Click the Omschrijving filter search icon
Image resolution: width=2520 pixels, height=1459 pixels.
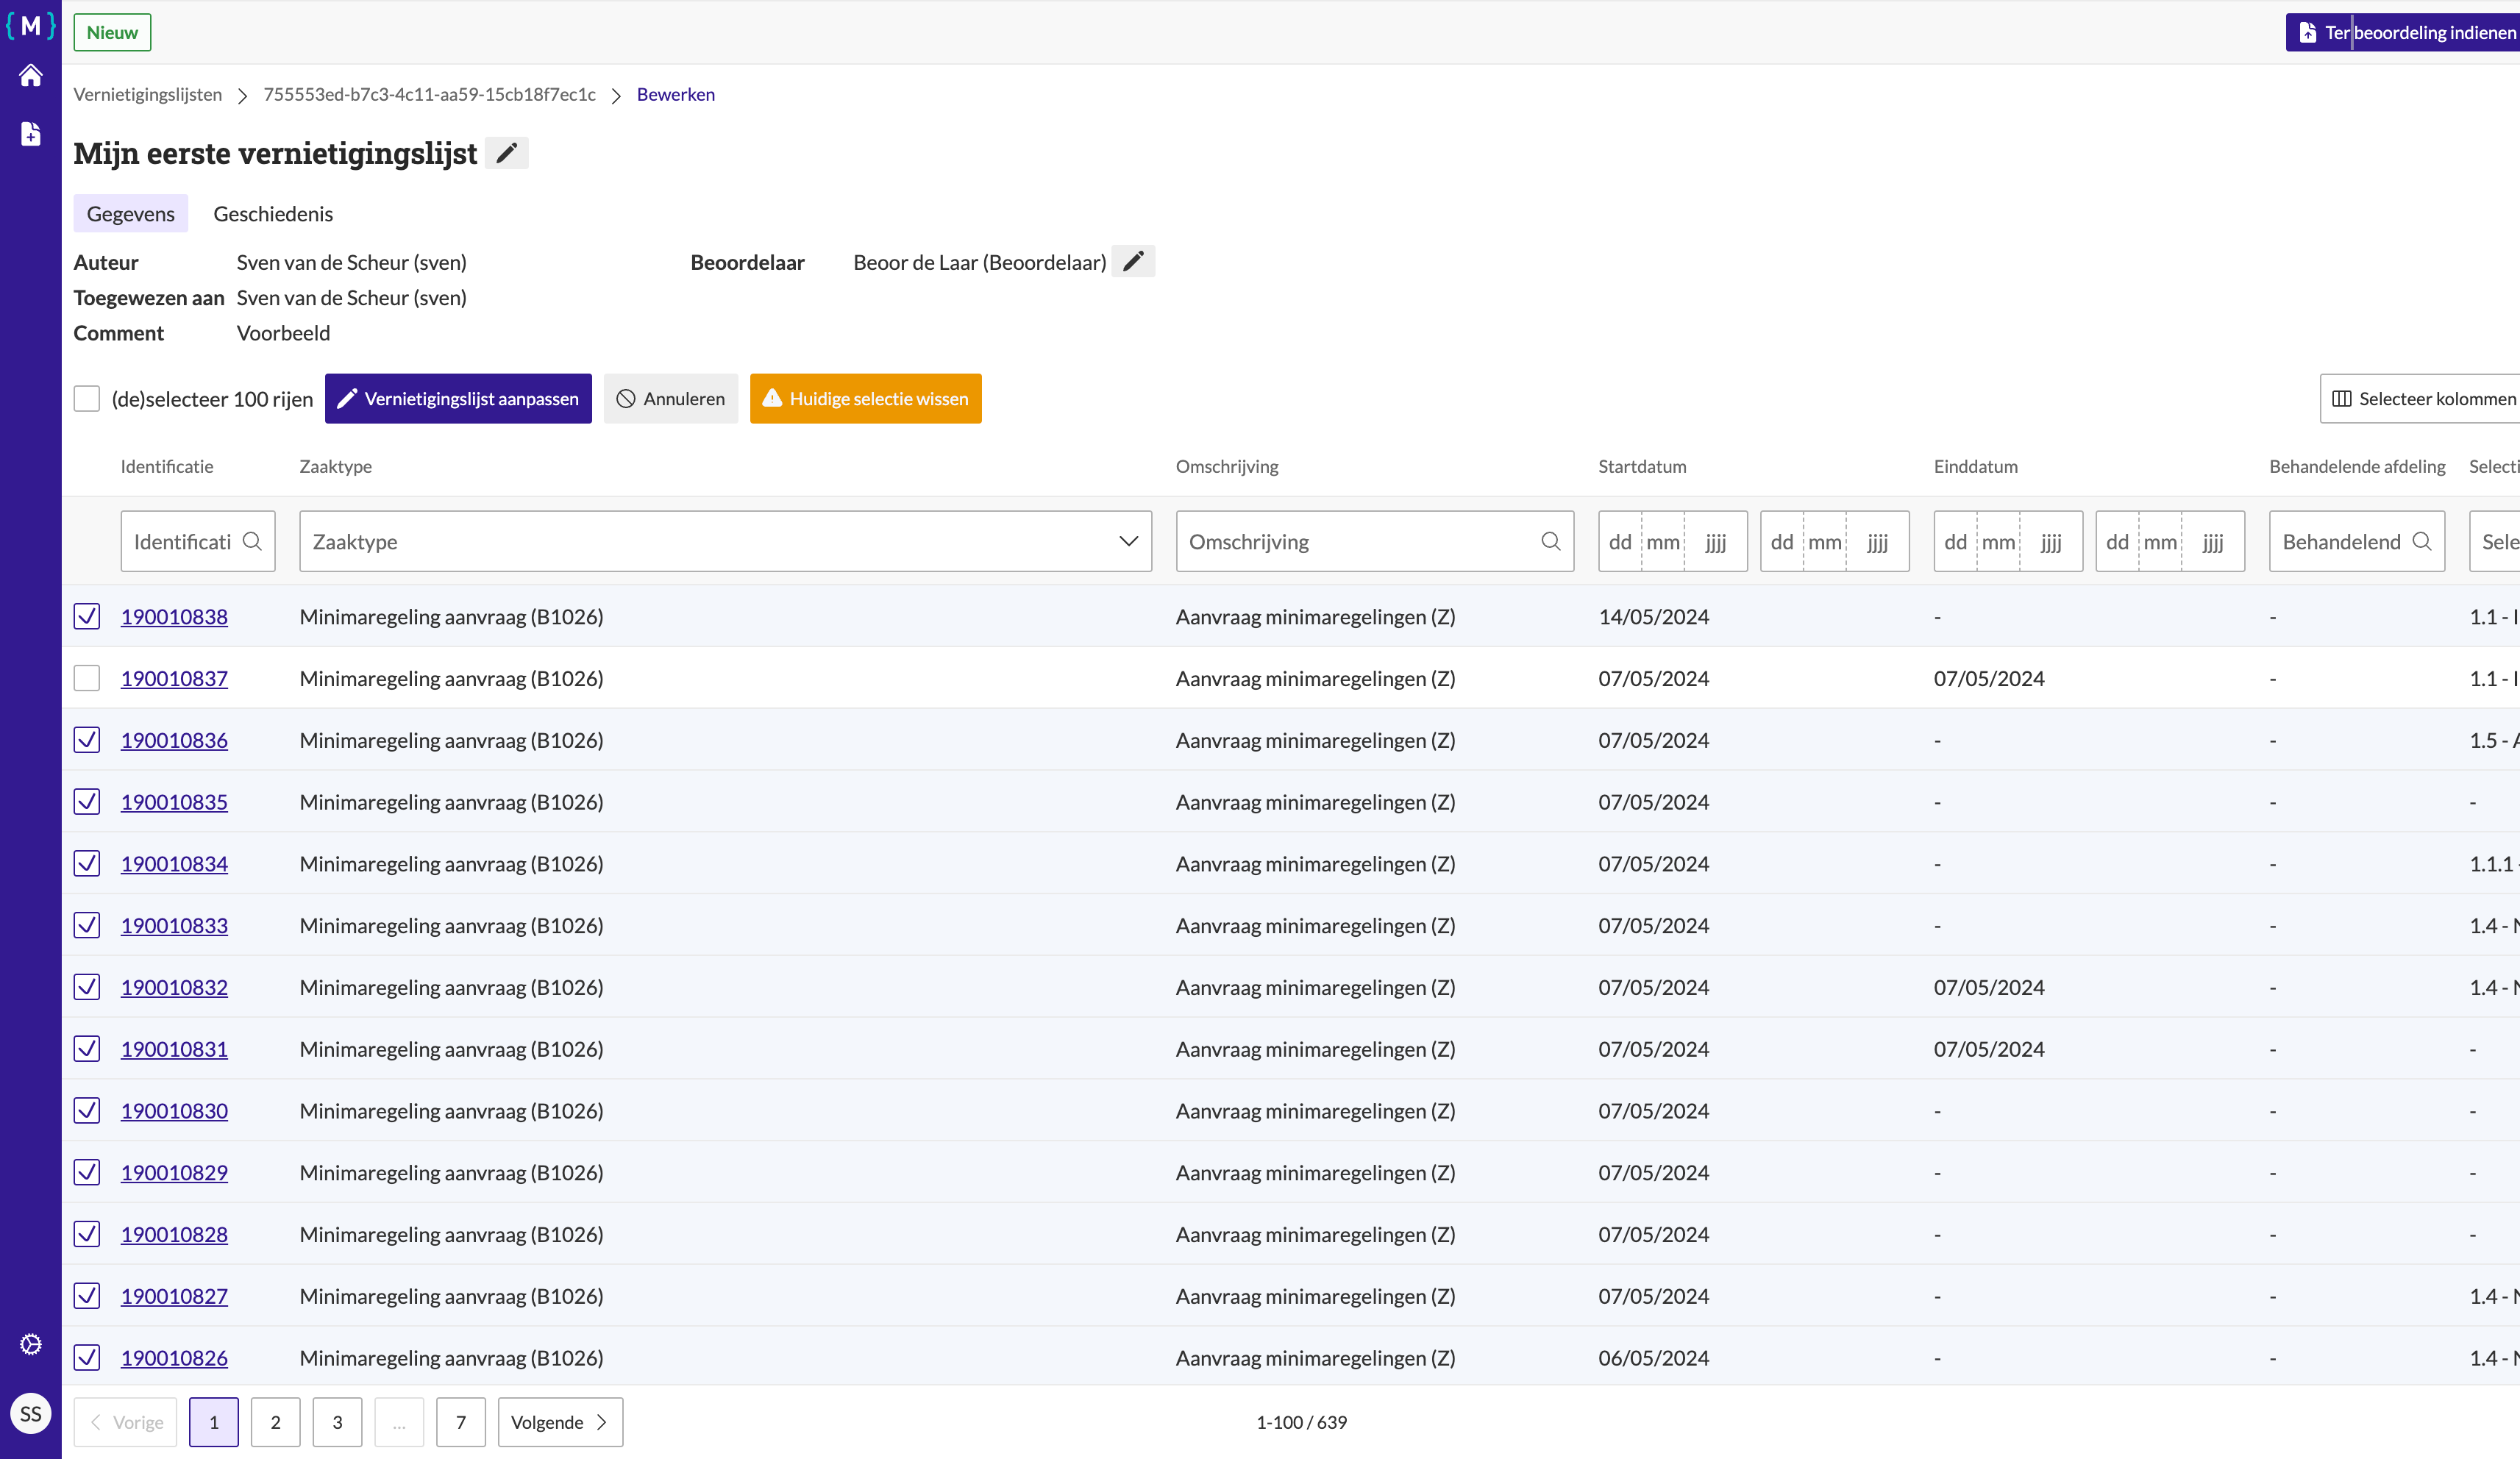[x=1551, y=541]
